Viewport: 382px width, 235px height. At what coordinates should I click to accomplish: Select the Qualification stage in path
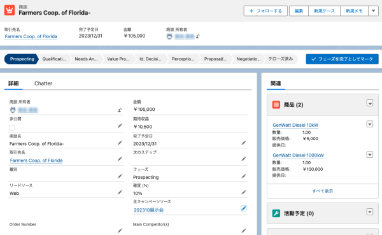pos(54,59)
